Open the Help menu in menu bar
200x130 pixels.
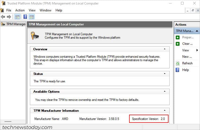[59, 10]
